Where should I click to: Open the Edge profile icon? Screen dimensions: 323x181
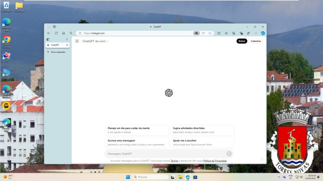(48, 27)
